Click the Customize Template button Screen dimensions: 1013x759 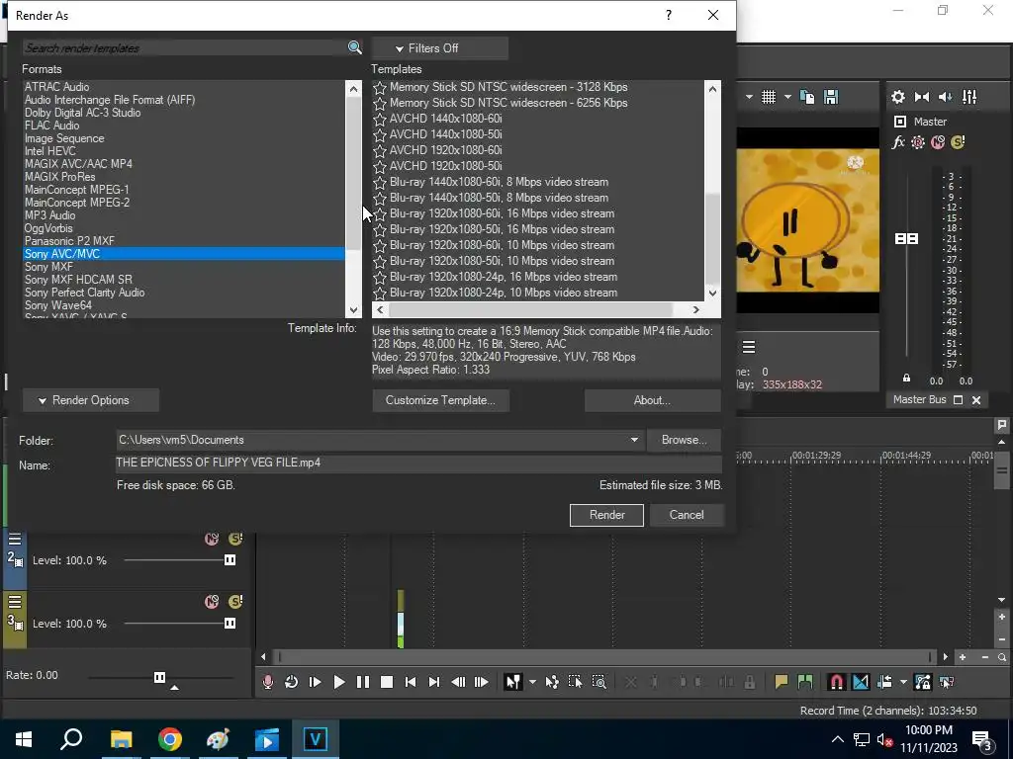(440, 400)
